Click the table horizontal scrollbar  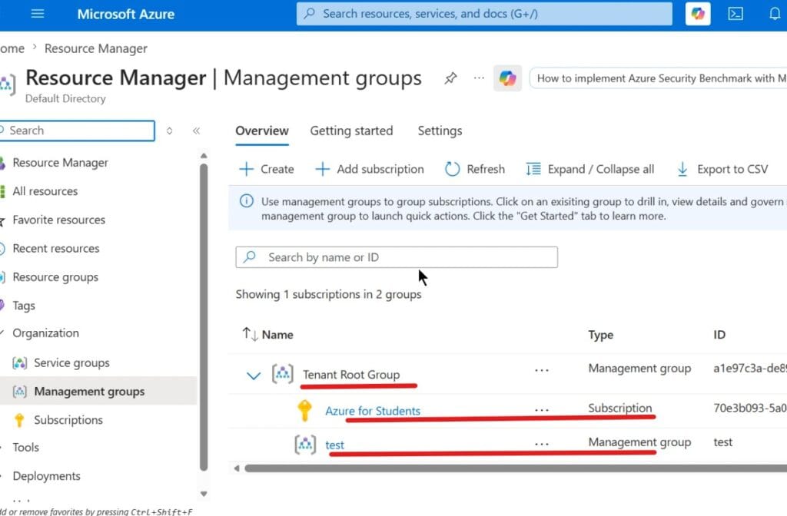pyautogui.click(x=516, y=468)
